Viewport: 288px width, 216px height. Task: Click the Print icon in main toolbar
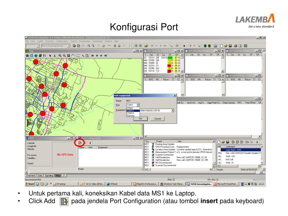pyautogui.click(x=236, y=46)
